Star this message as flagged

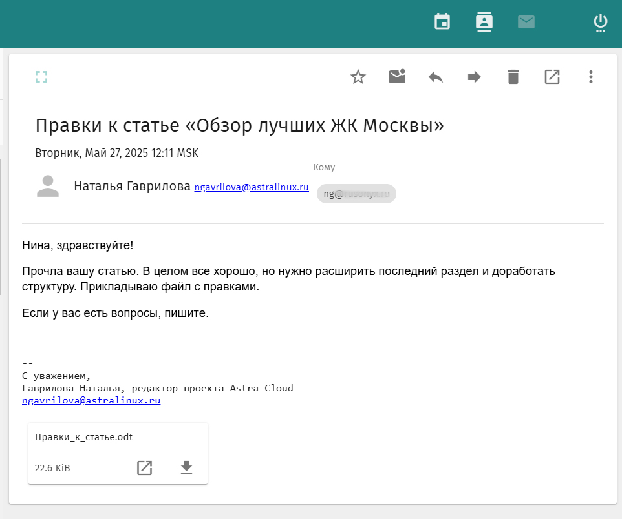click(x=358, y=76)
